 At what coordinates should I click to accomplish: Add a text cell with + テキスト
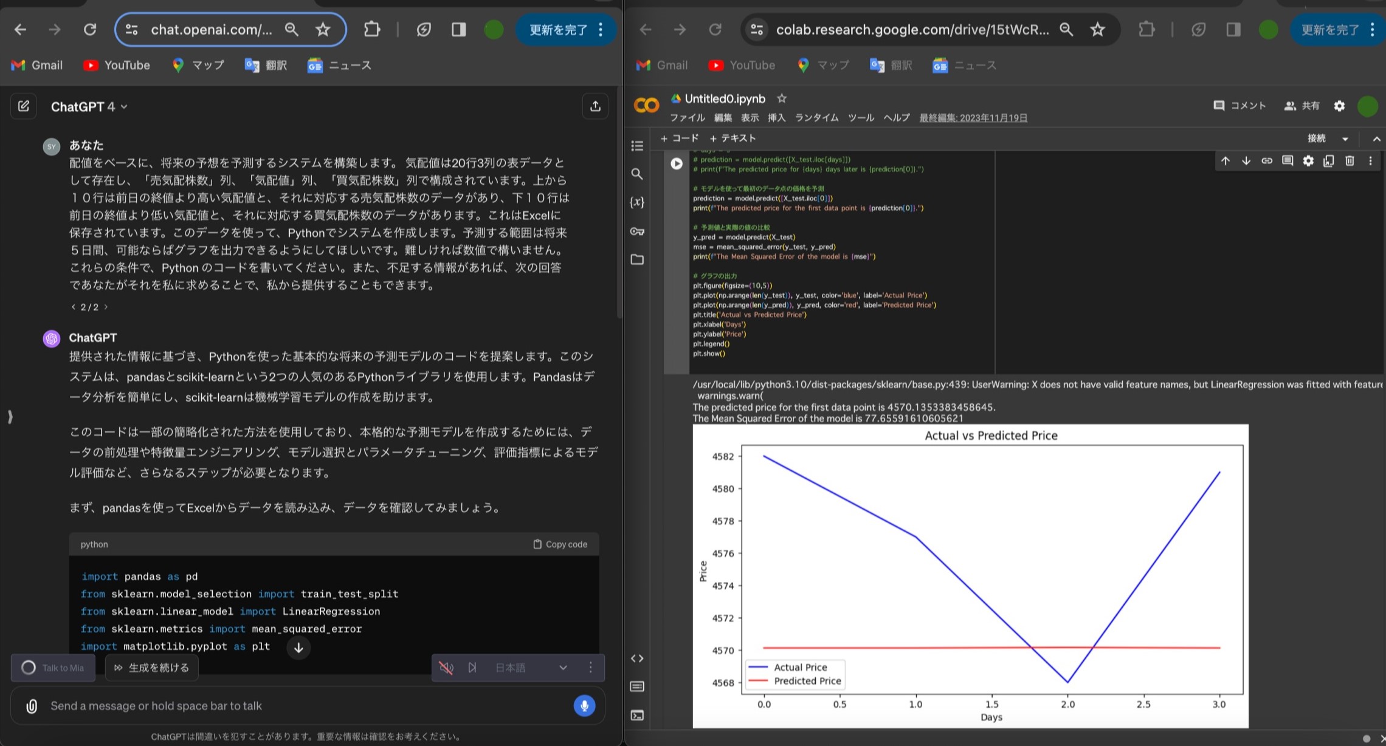(733, 139)
